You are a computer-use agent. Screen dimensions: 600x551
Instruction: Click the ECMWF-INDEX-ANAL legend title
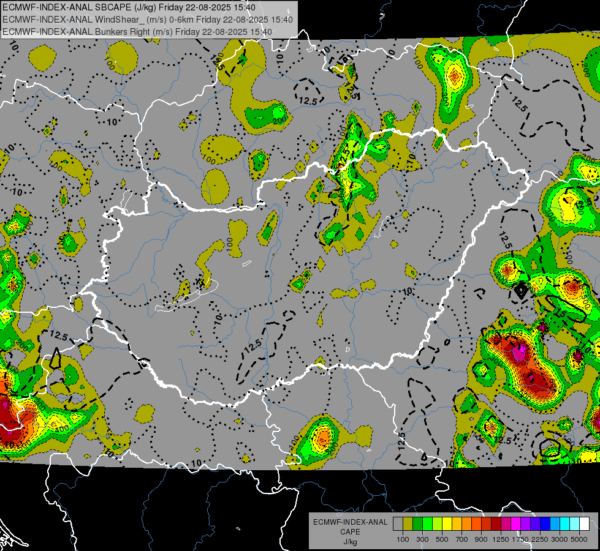tap(350, 522)
